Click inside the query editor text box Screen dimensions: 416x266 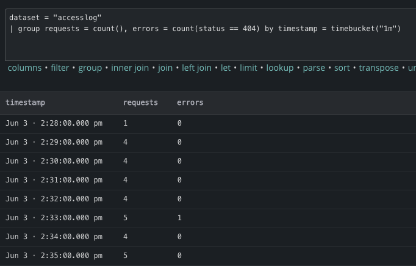pyautogui.click(x=211, y=35)
